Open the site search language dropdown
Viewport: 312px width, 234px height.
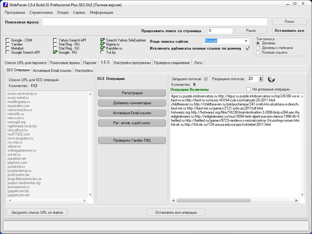click(246, 41)
